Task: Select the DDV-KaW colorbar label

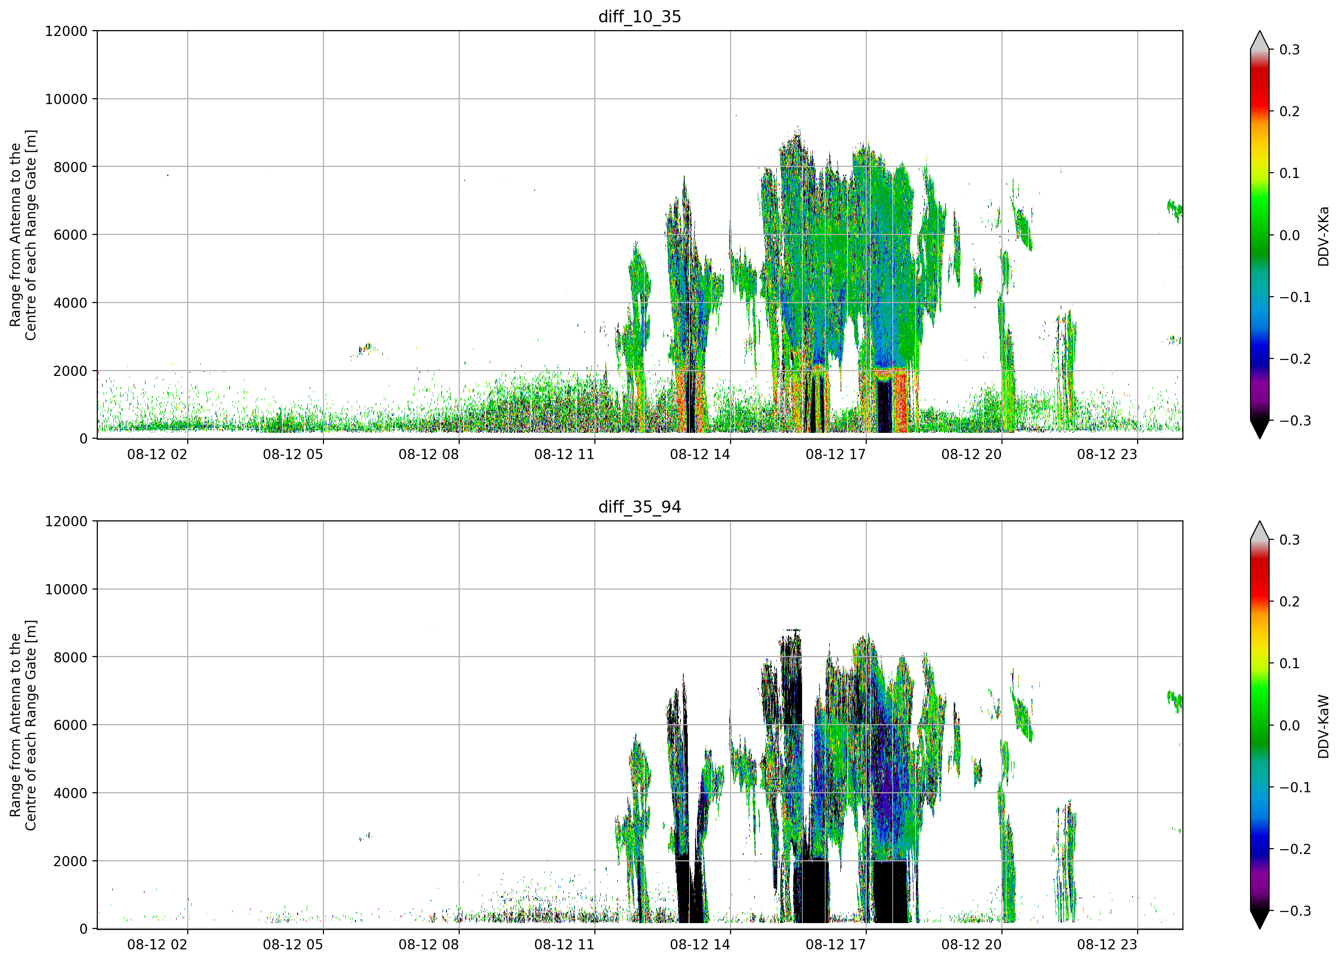Action: click(x=1323, y=726)
